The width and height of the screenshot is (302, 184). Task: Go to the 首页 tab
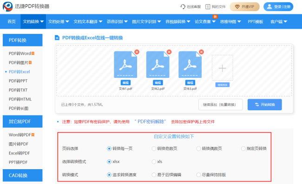coord(12,21)
